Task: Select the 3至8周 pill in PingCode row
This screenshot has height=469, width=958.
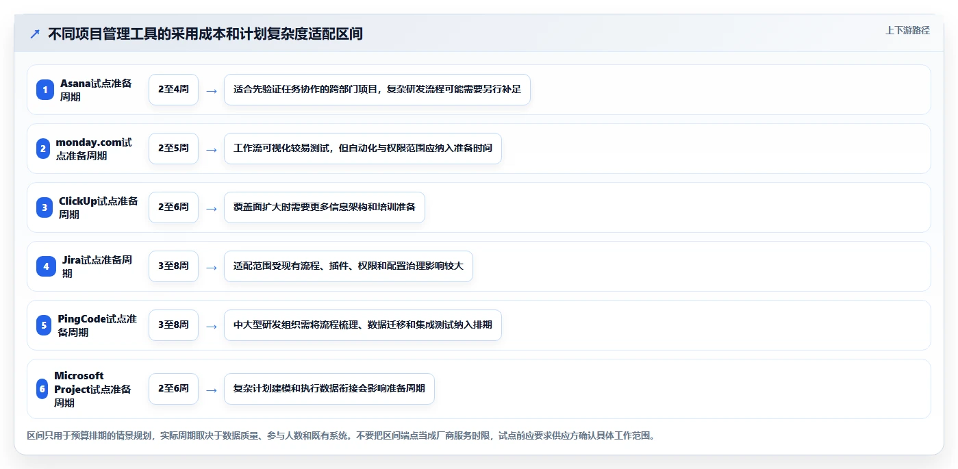Action: tap(173, 325)
